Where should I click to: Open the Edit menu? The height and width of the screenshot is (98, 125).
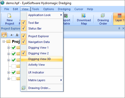(x=15, y=9)
